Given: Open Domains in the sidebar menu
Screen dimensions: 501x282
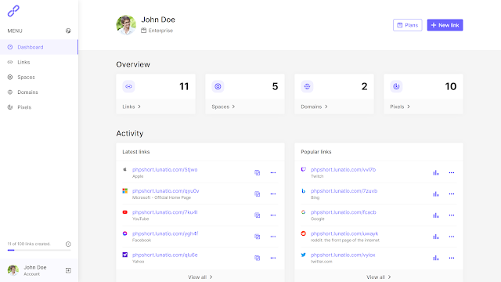Looking at the screenshot, I should [x=39, y=92].
